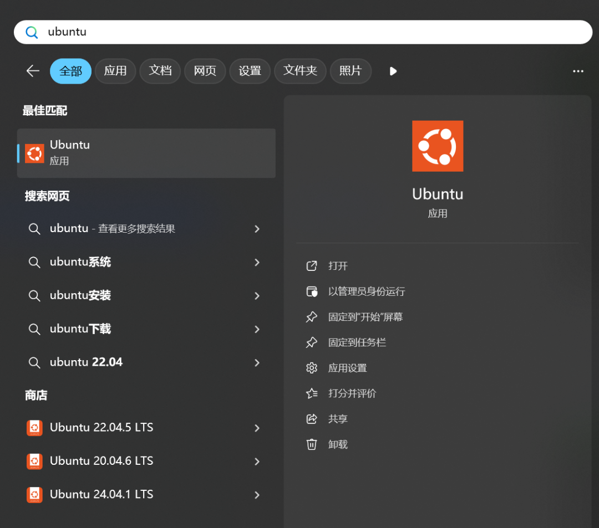599x528 pixels.
Task: Click magnifier icon beside ubuntu系统
Action: pos(34,263)
